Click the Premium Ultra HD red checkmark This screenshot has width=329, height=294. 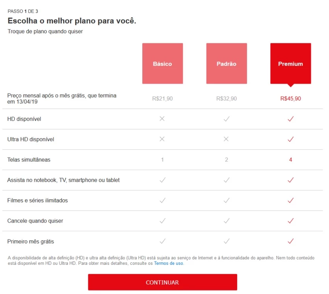291,139
